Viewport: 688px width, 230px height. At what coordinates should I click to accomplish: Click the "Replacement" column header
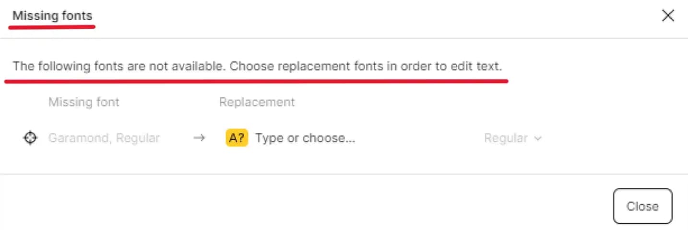tap(257, 102)
